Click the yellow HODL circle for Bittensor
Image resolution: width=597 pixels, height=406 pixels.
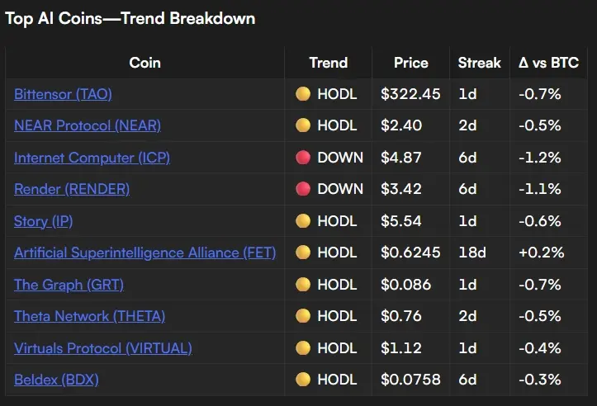(303, 93)
